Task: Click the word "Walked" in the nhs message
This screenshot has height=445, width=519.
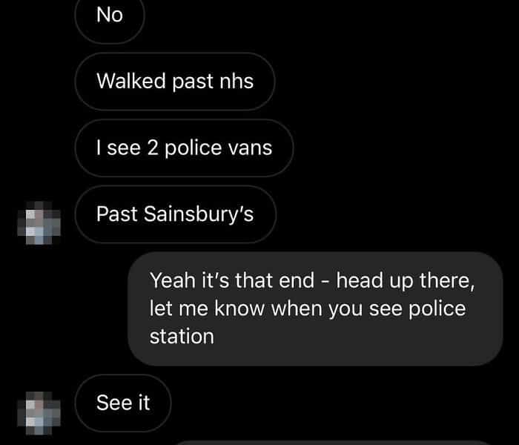Action: 131,81
